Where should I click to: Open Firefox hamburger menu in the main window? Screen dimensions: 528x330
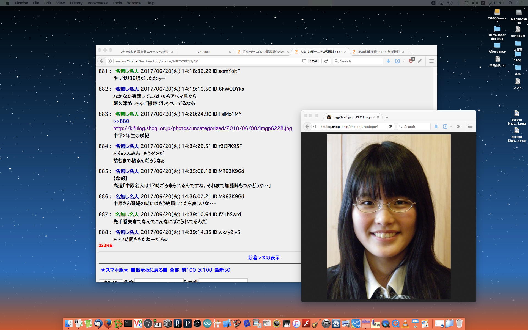point(431,61)
